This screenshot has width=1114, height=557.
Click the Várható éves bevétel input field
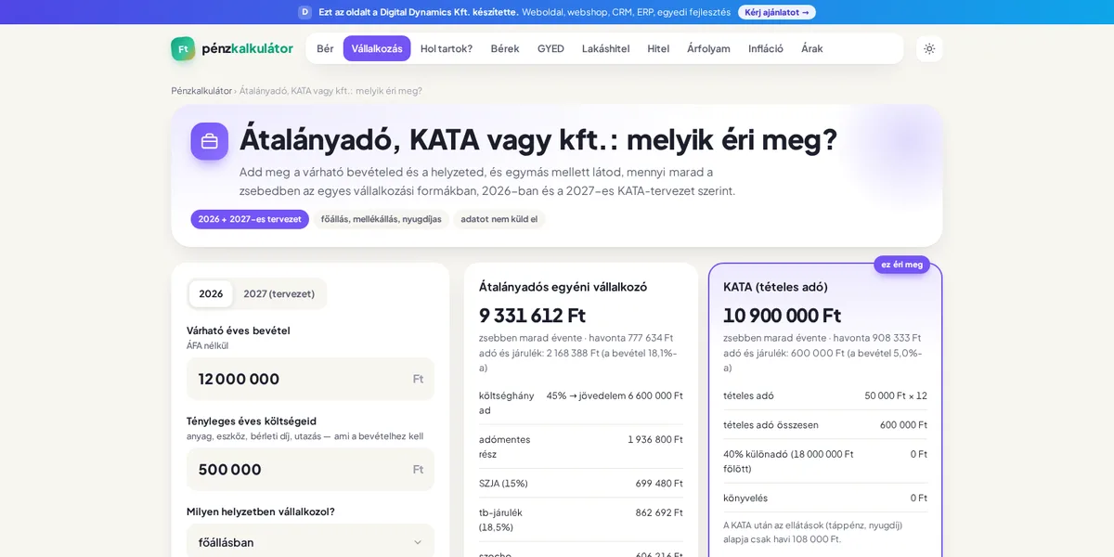[x=310, y=379]
